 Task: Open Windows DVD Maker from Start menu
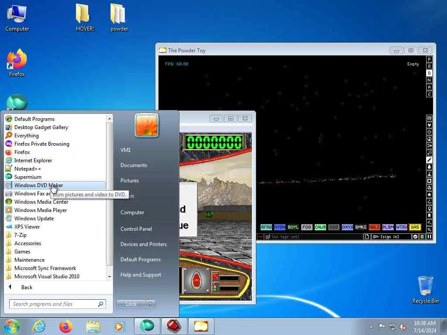coord(55,185)
